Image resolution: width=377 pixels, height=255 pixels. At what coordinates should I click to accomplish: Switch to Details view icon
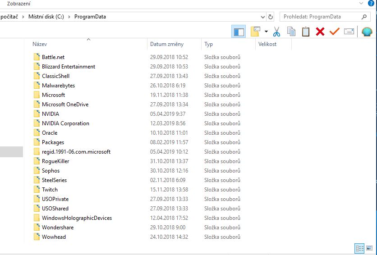(360, 248)
